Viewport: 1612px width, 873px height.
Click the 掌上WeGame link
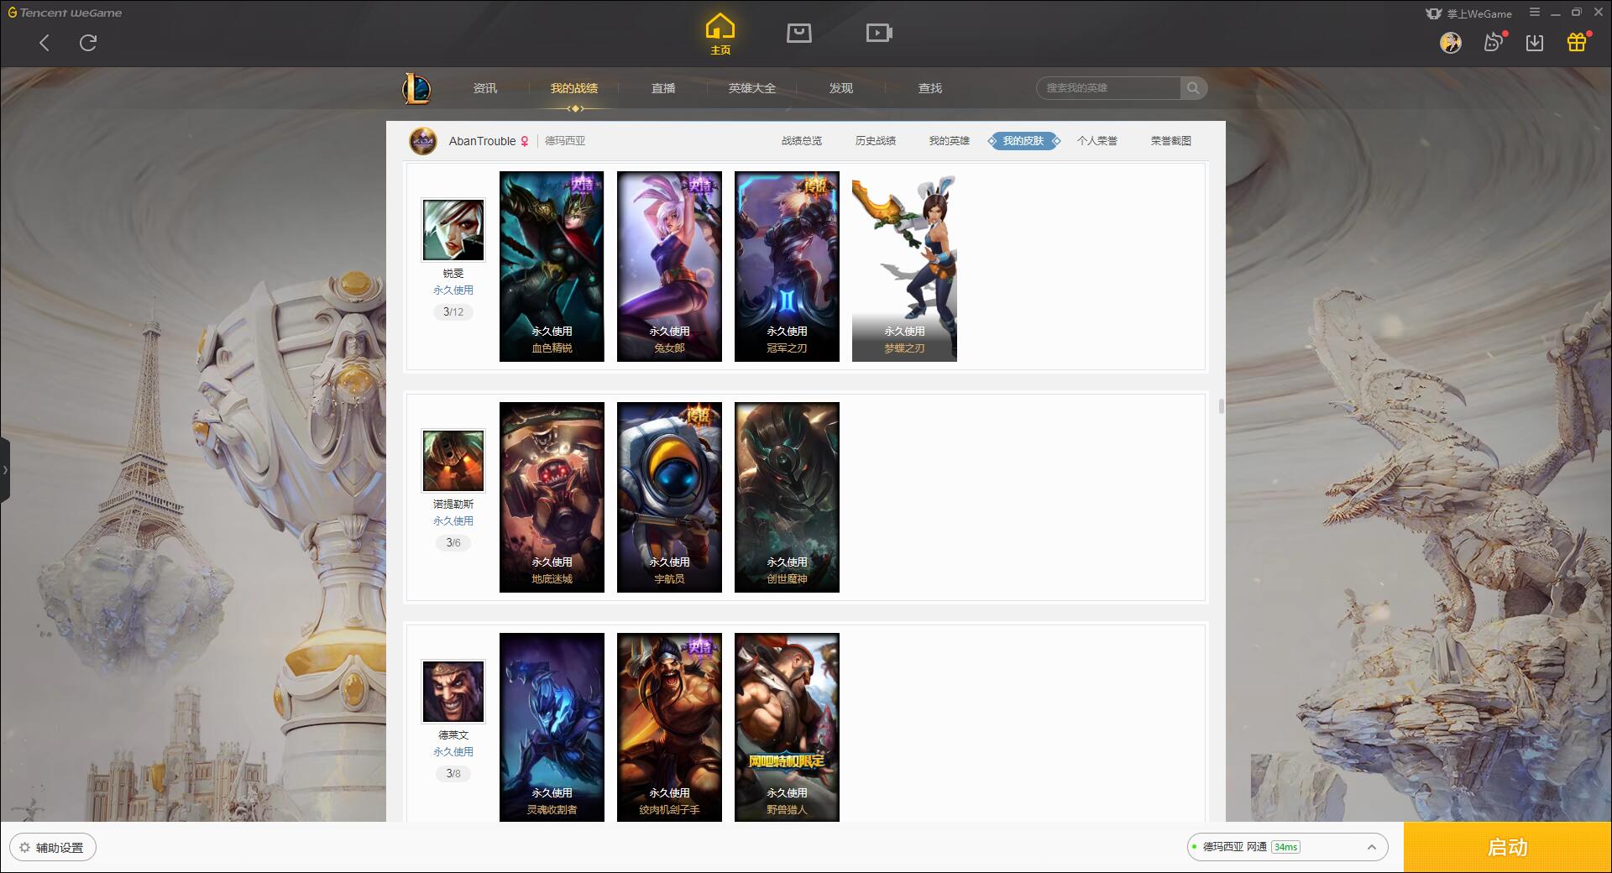[x=1469, y=13]
